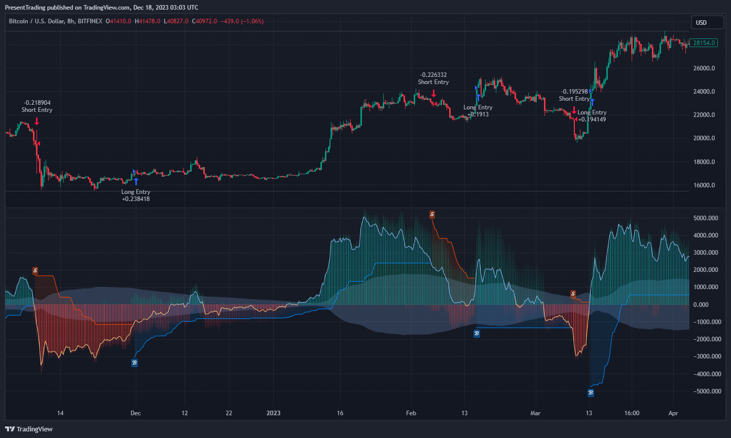Screen dimensions: 731x438
Task: Click the blue arrow above Long Entry +0.238418
Action: (x=136, y=181)
